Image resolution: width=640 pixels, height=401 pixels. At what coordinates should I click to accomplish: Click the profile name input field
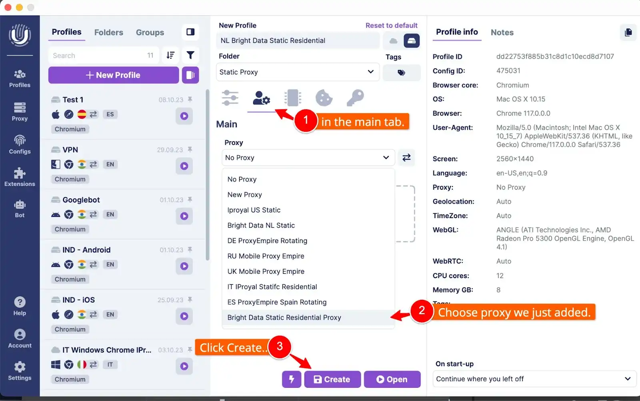point(298,41)
